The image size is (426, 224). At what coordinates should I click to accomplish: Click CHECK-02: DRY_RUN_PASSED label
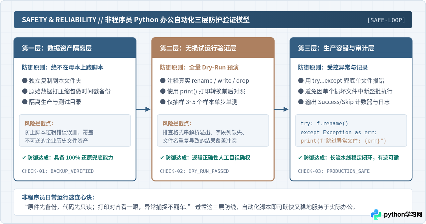click(x=194, y=171)
